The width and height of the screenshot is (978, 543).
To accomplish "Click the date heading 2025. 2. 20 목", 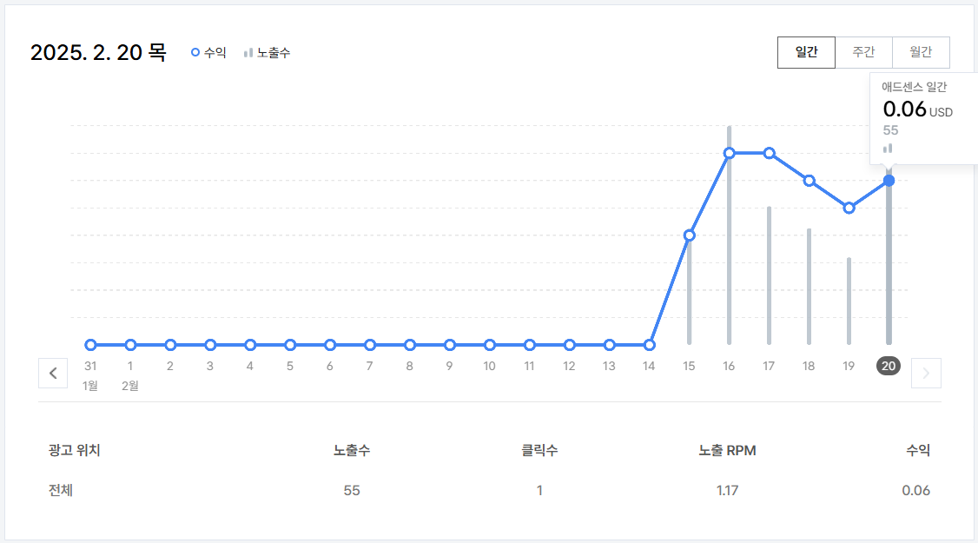I will pos(98,52).
